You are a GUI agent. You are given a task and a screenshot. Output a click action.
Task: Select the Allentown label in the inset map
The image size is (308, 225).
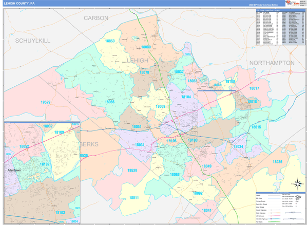[16, 170]
